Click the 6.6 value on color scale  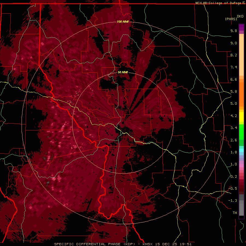tap(234, 79)
